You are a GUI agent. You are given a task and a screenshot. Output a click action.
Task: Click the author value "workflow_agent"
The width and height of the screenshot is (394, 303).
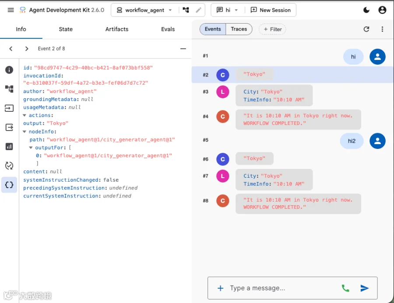click(x=72, y=91)
